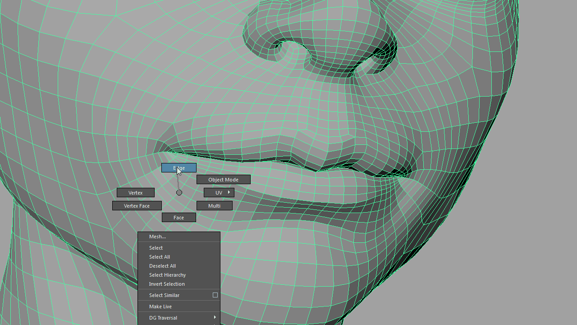Select Vertex component mode
Viewport: 577px width, 325px height.
click(x=136, y=193)
